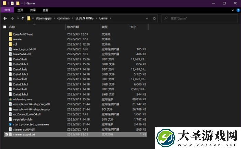Expand the ribbon with the chevron

click(x=233, y=10)
